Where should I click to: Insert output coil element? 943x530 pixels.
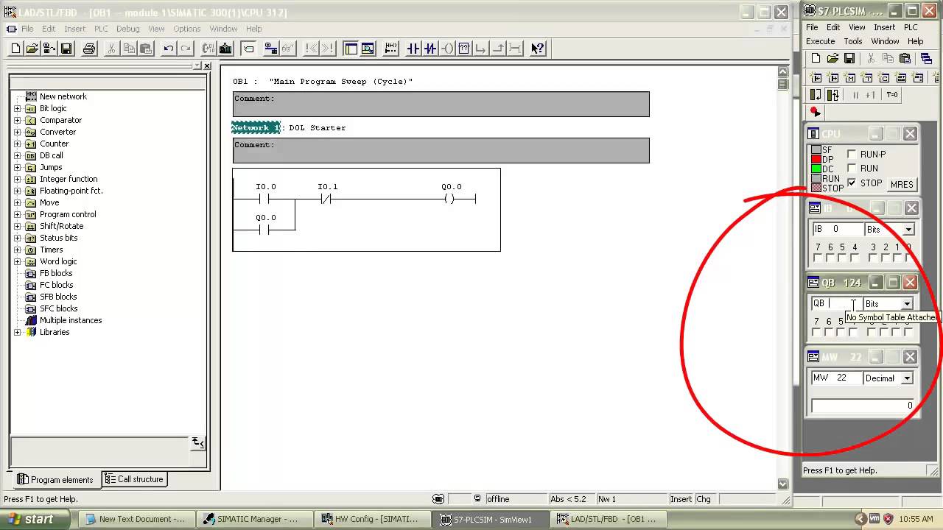[x=447, y=49]
